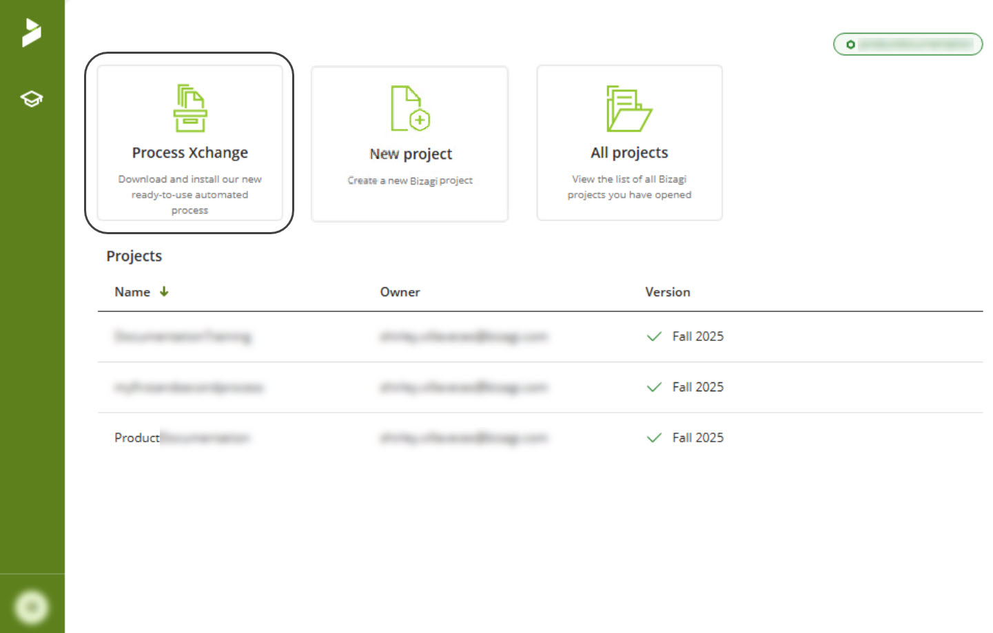Sort projects by the Version column

click(x=667, y=292)
